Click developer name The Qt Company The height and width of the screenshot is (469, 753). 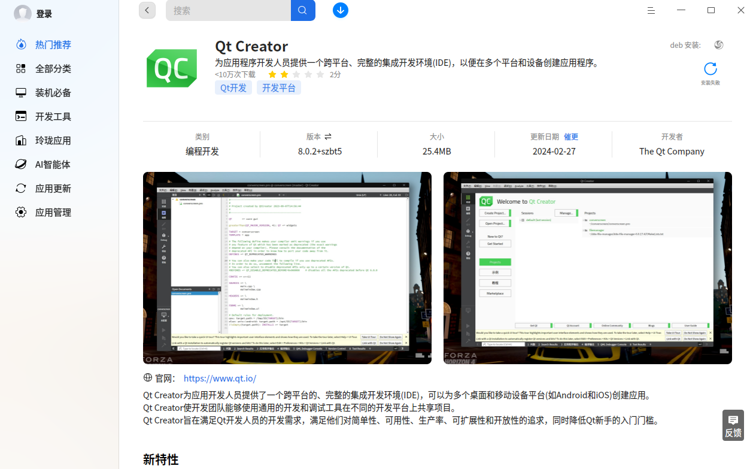coord(672,152)
